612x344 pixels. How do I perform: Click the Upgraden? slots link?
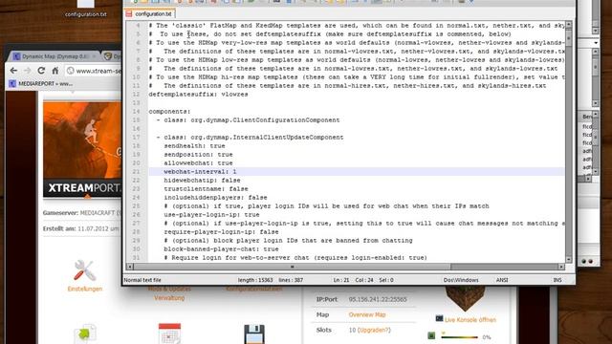point(374,330)
